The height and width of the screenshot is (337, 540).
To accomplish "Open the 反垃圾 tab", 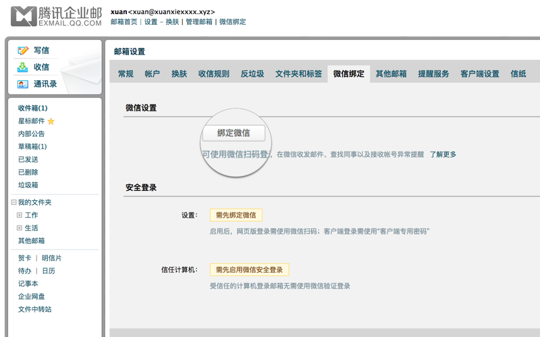I will (252, 74).
